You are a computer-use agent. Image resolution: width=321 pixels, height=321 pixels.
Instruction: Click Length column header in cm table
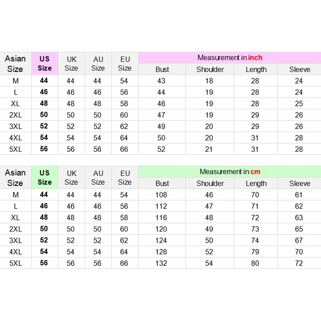click(256, 183)
